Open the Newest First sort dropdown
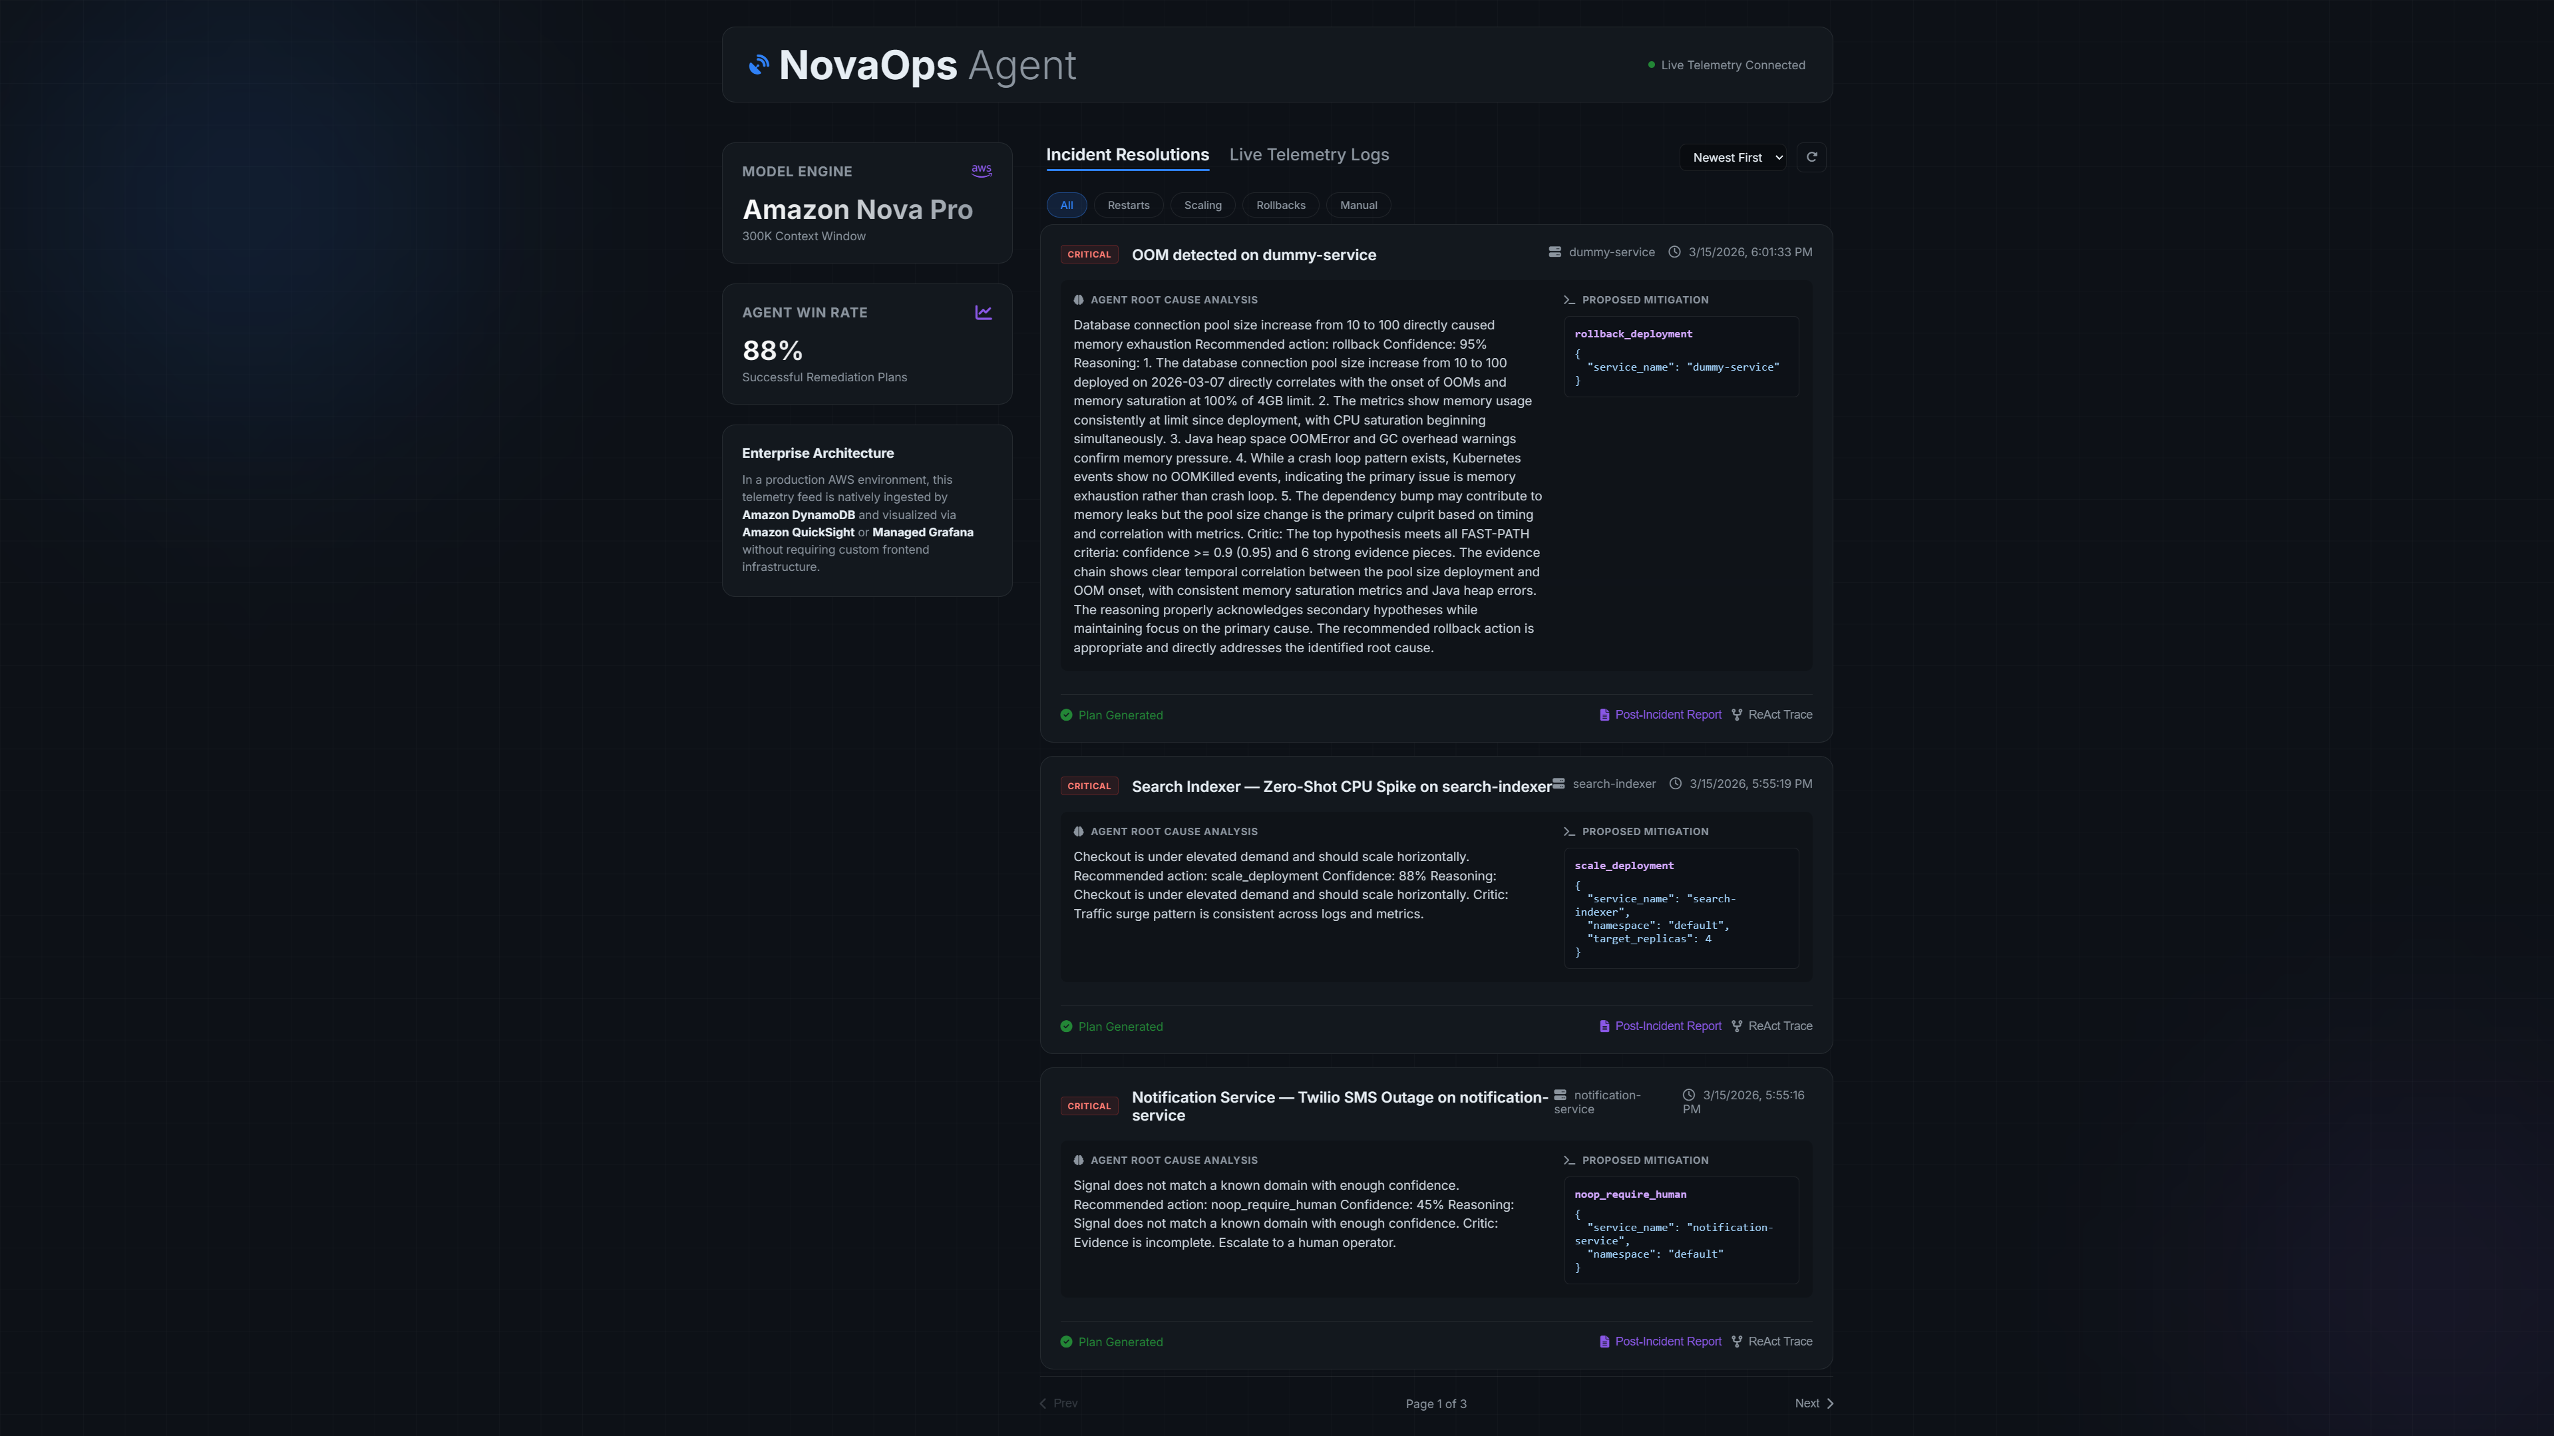The image size is (2554, 1436). (1733, 158)
